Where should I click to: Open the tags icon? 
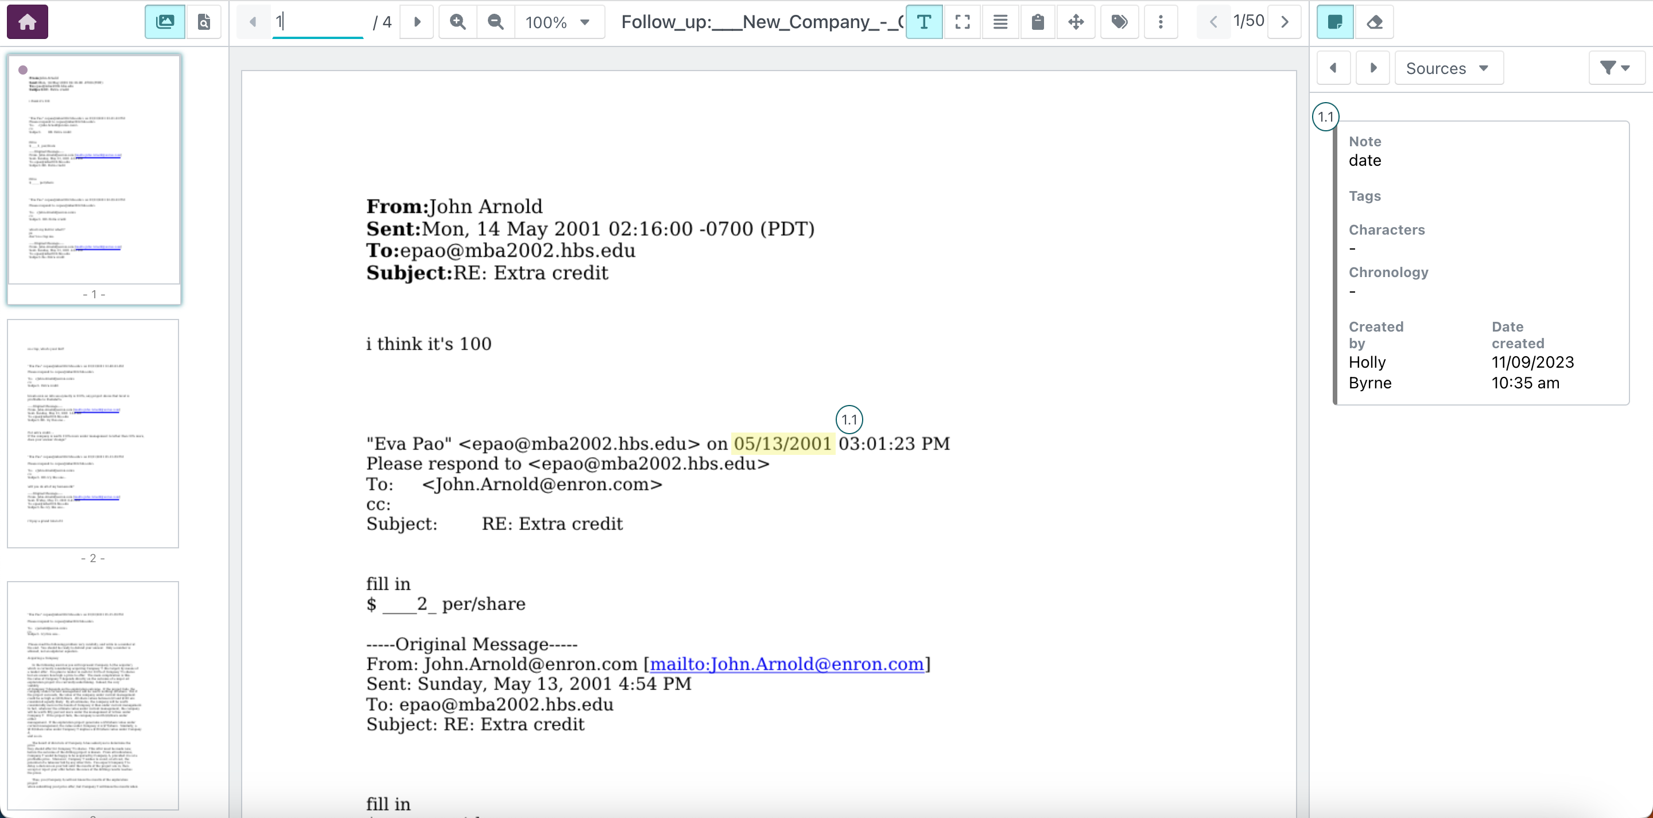(1119, 22)
